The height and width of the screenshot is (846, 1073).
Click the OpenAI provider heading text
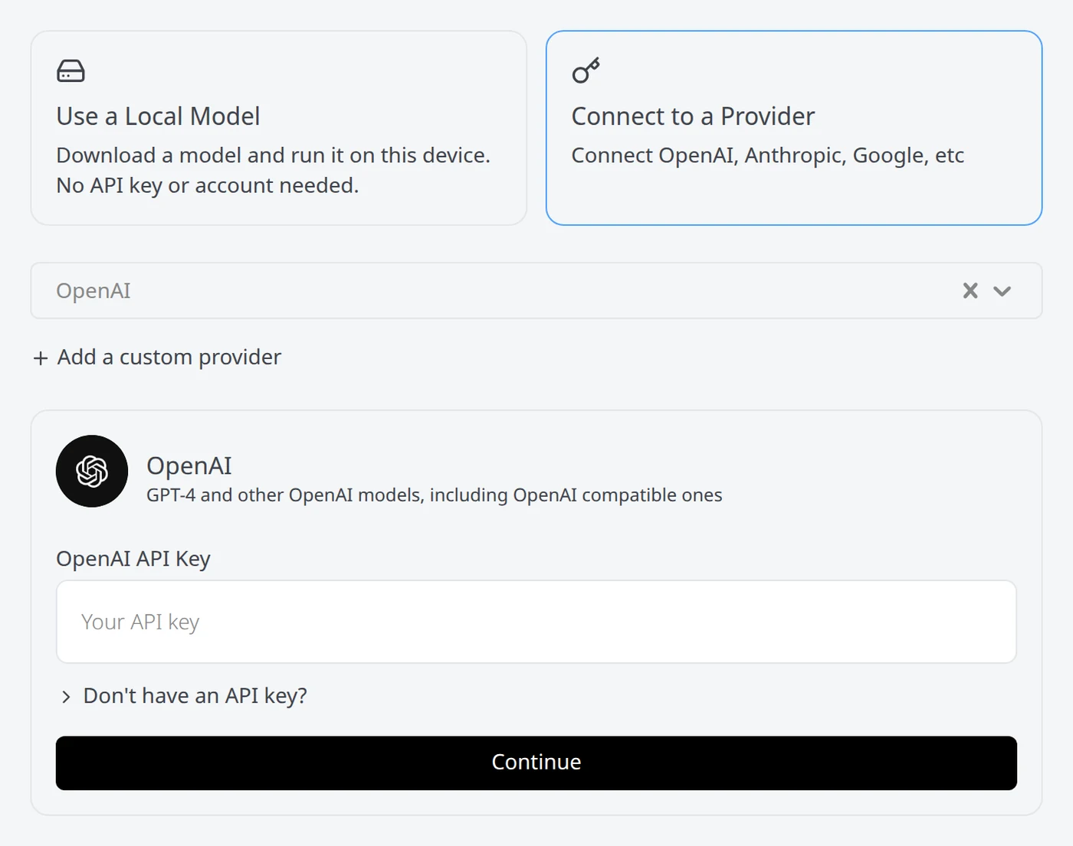189,465
